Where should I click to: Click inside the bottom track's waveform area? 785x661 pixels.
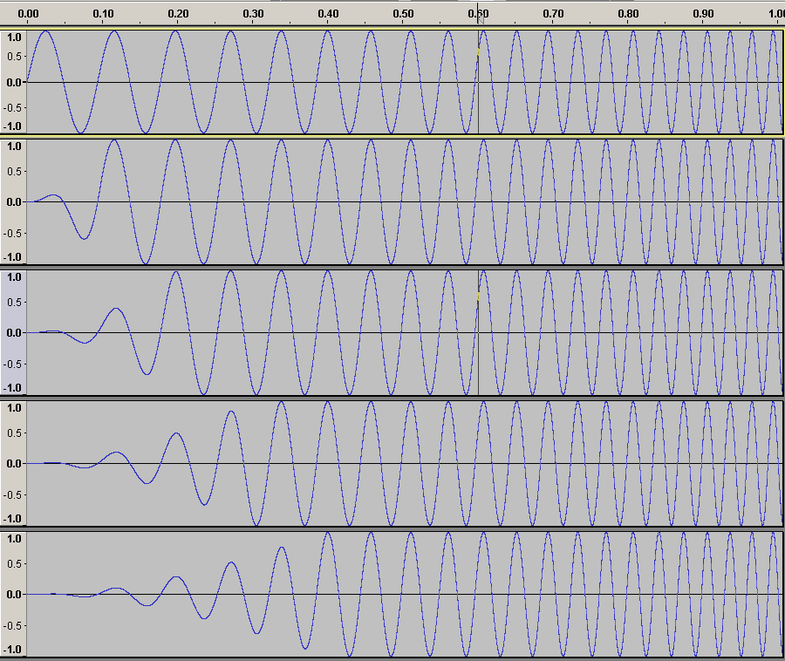point(405,594)
